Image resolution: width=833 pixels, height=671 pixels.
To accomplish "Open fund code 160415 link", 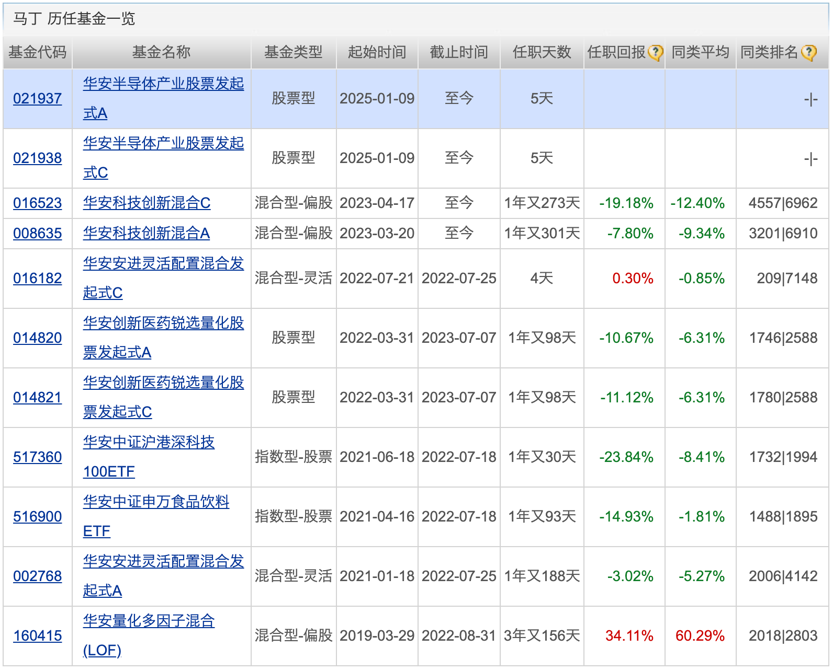I will [38, 636].
